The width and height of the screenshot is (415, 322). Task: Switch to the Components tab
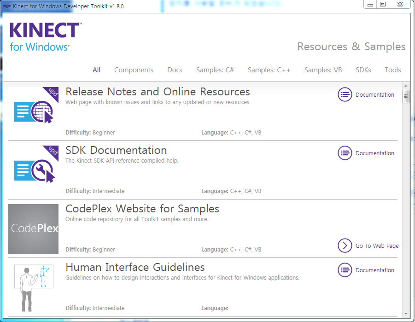click(x=134, y=70)
